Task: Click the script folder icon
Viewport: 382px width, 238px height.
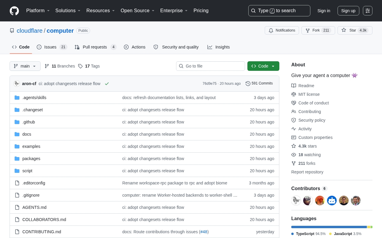Action: (17, 171)
